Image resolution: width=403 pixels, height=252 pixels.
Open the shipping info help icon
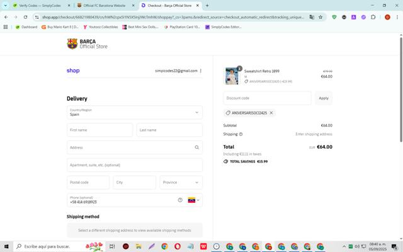(241, 134)
